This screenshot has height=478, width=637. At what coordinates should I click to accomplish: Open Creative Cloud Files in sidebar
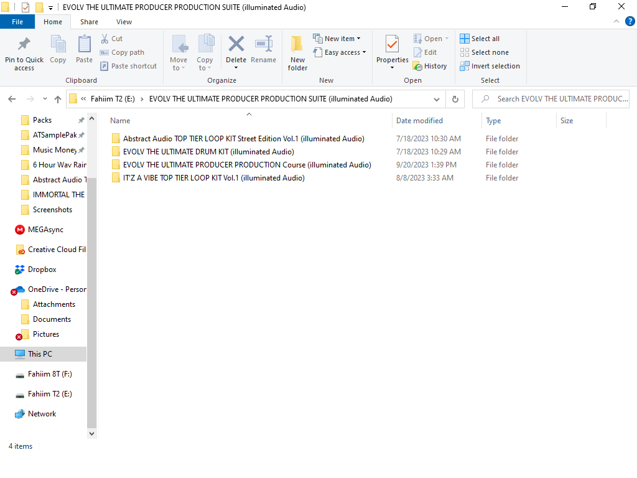(57, 250)
